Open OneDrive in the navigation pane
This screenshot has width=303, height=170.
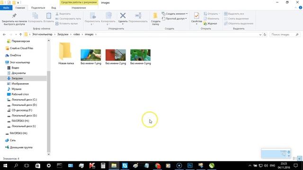click(13, 55)
